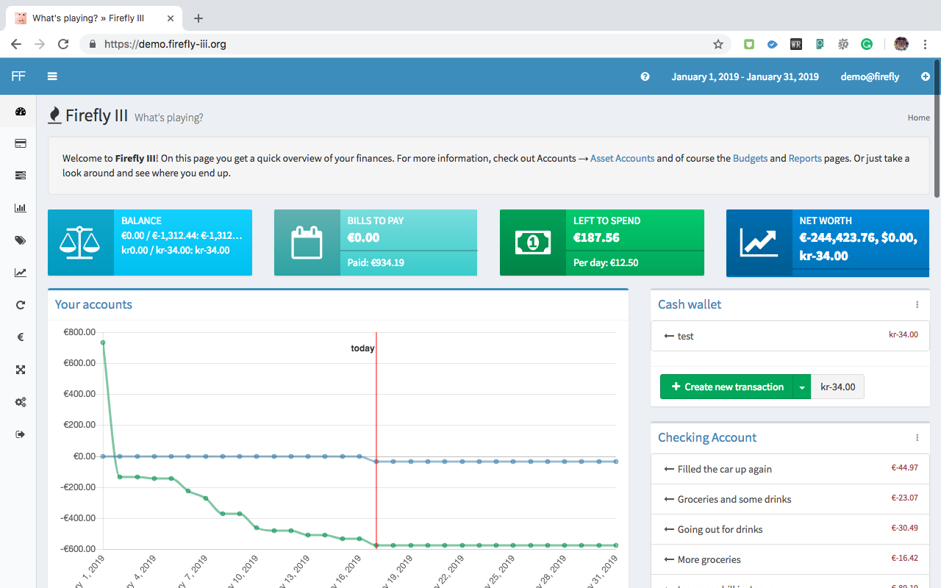Click the Net worth amount text

click(858, 246)
